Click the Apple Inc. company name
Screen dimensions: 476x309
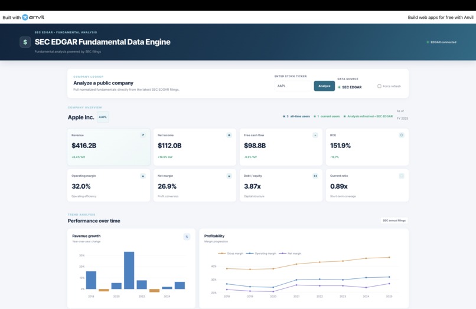[x=81, y=117]
